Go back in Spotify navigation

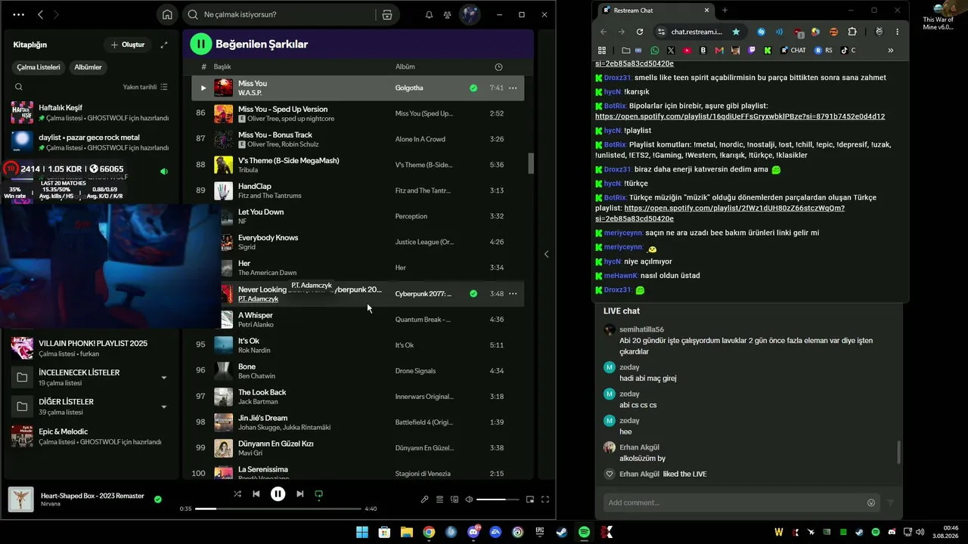tap(41, 14)
